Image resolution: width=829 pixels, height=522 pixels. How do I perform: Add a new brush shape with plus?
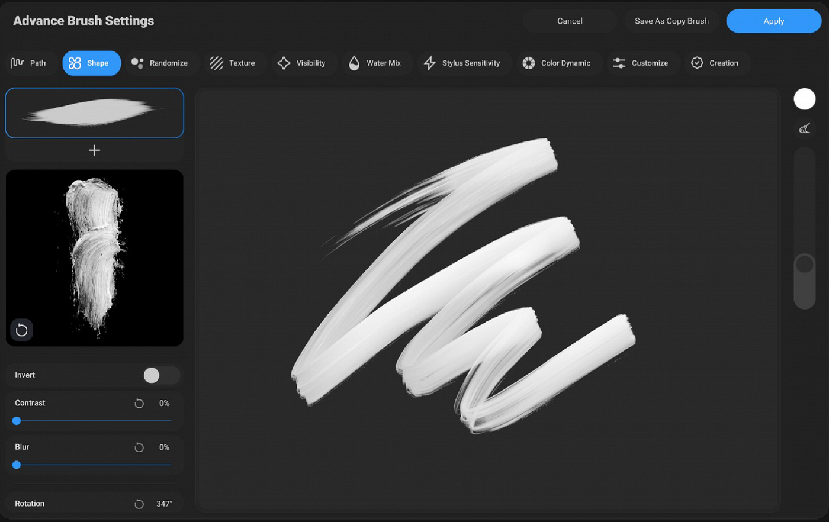point(94,150)
